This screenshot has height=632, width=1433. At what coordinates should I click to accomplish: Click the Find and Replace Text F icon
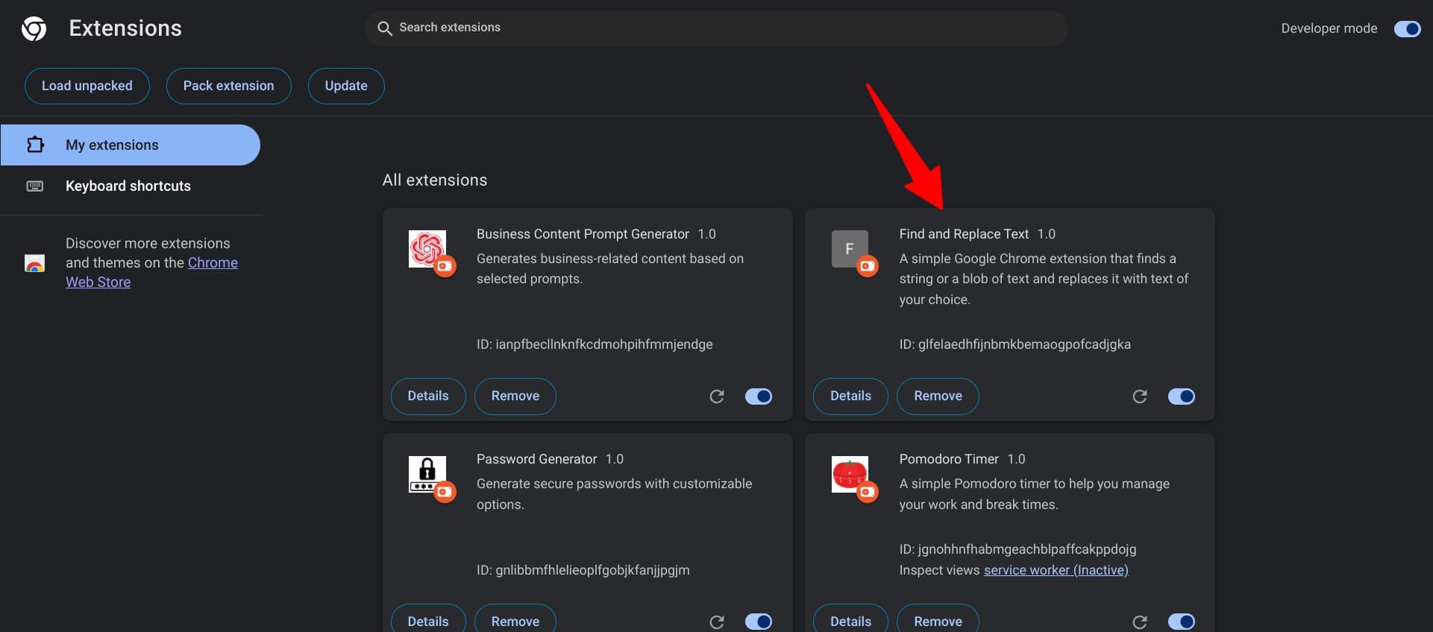850,248
